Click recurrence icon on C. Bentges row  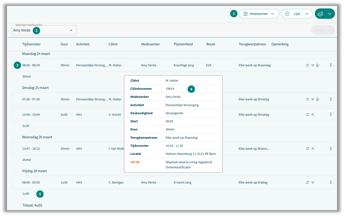pyautogui.click(x=307, y=182)
